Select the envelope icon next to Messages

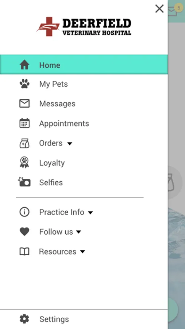(24, 103)
